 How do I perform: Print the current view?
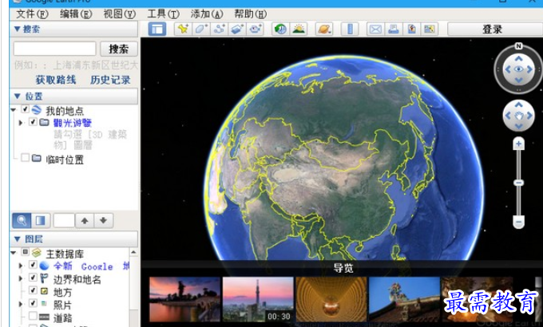pos(394,29)
